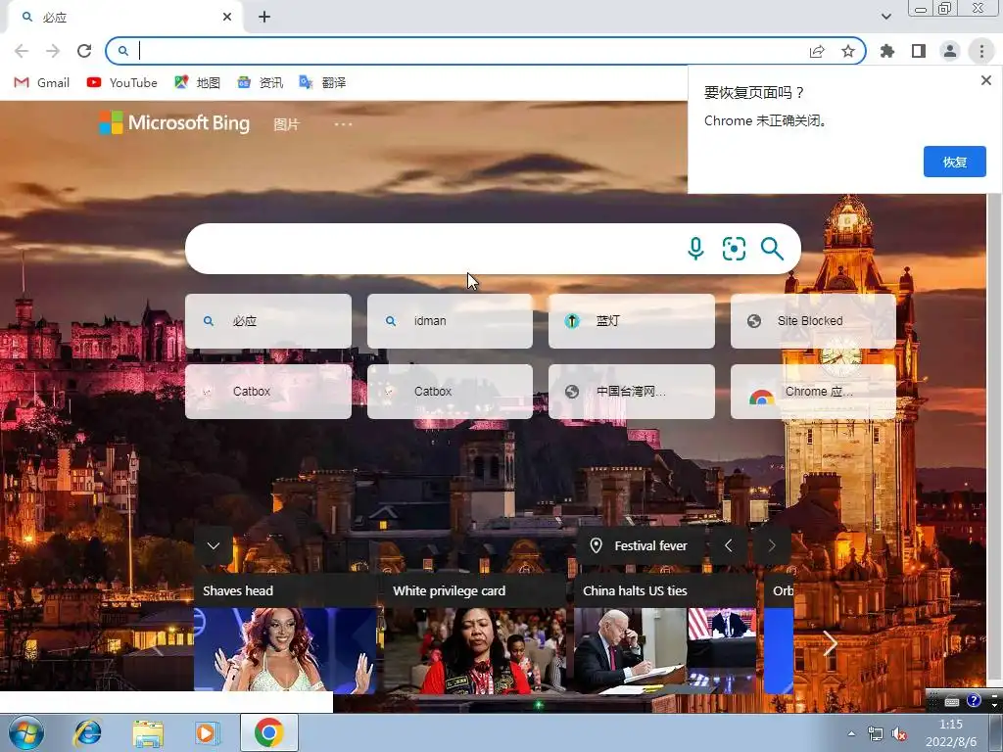Open a new tab with plus button
Image resolution: width=1003 pixels, height=752 pixels.
[264, 17]
